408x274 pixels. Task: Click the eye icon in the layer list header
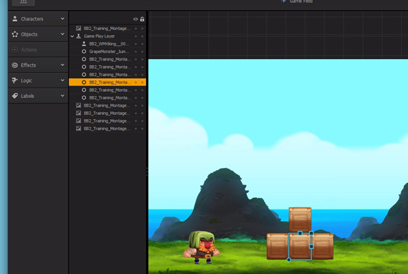click(135, 19)
